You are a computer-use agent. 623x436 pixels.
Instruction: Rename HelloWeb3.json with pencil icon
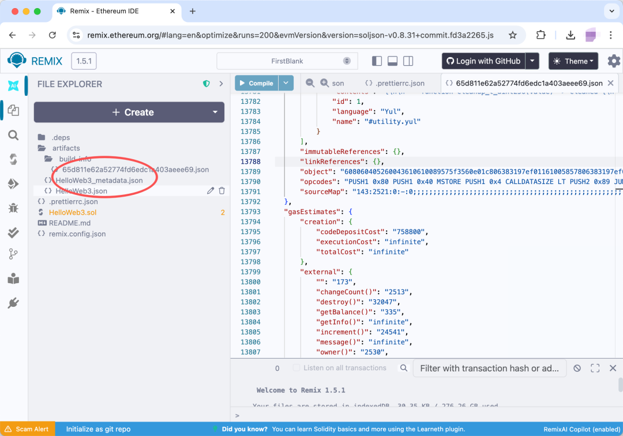tap(211, 190)
